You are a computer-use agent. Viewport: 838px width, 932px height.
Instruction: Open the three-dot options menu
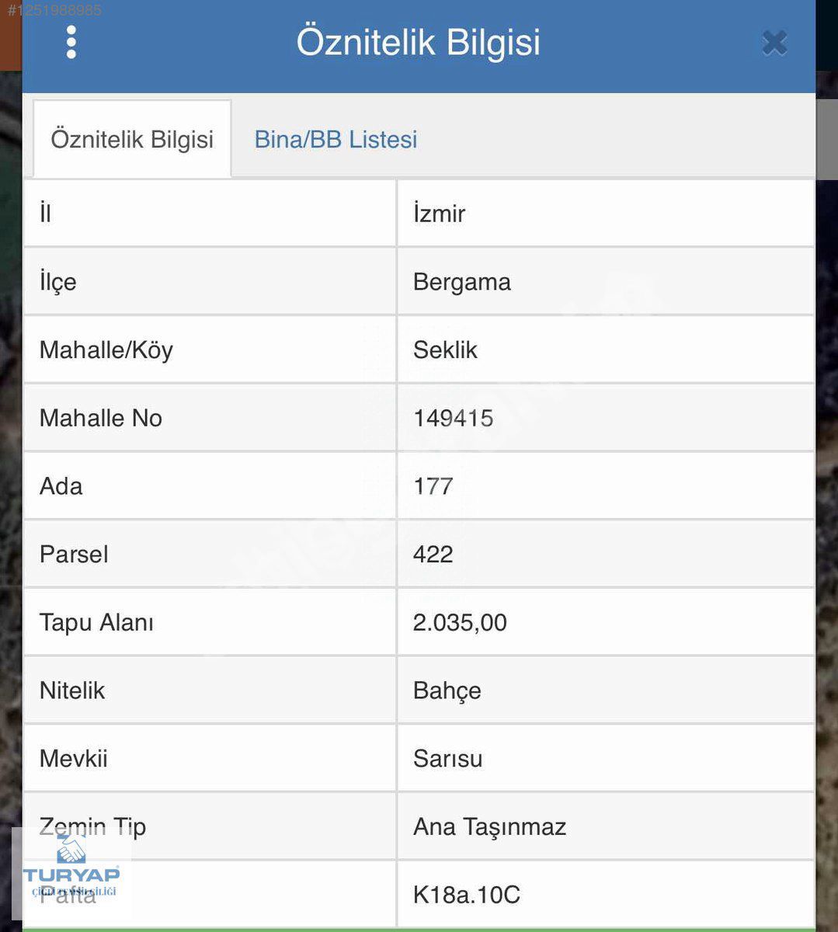tap(71, 43)
